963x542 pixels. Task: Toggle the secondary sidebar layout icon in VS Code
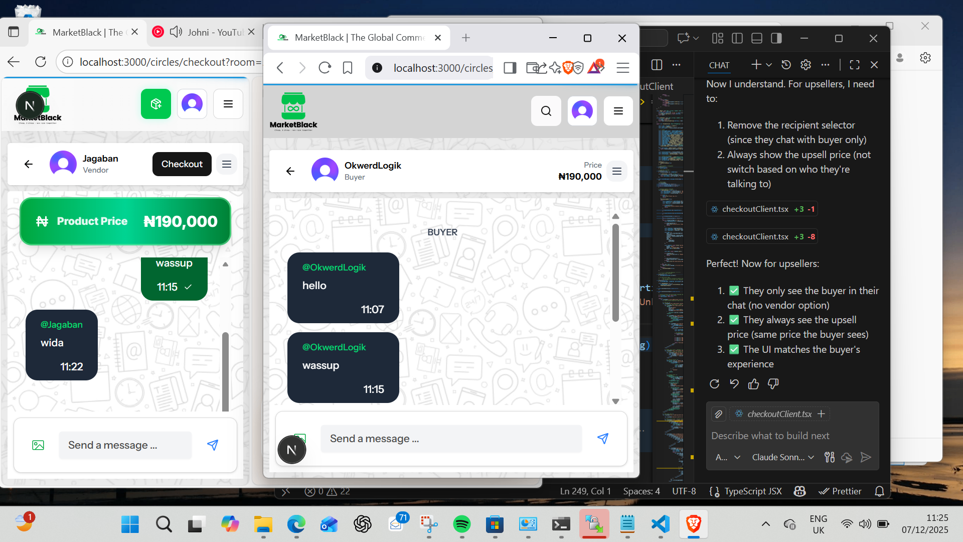coord(776,38)
